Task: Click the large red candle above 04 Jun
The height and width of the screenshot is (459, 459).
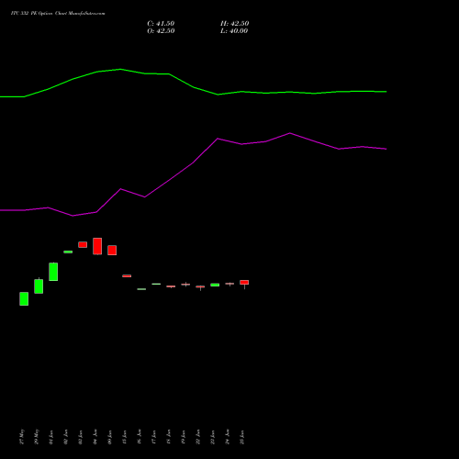Action: click(97, 246)
